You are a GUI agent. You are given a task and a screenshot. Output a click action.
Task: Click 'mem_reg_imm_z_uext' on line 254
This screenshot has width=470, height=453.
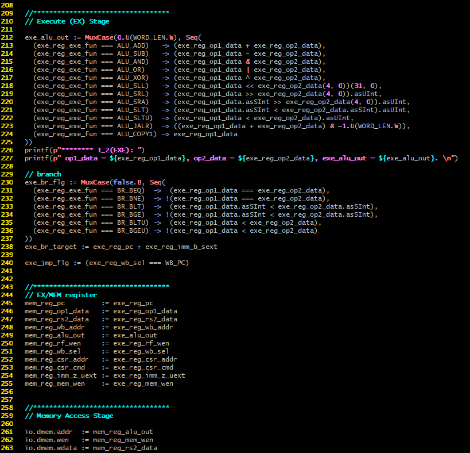coord(61,375)
